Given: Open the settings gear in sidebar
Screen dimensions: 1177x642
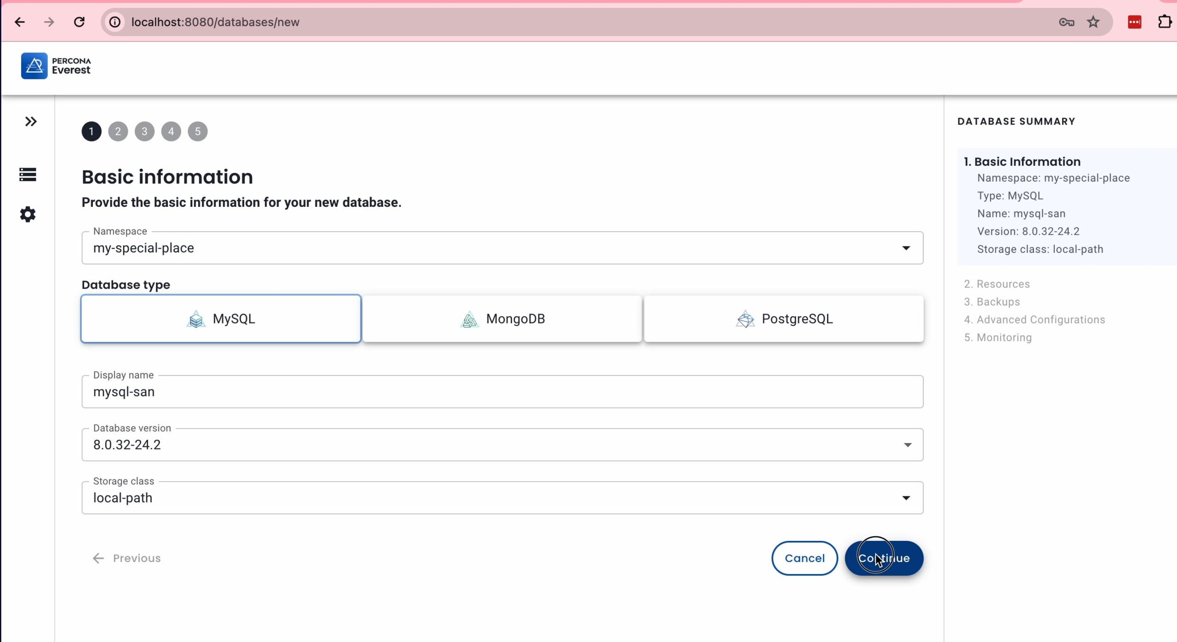Looking at the screenshot, I should (x=28, y=214).
